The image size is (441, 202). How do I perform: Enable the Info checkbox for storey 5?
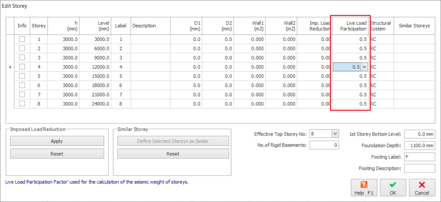(x=22, y=76)
